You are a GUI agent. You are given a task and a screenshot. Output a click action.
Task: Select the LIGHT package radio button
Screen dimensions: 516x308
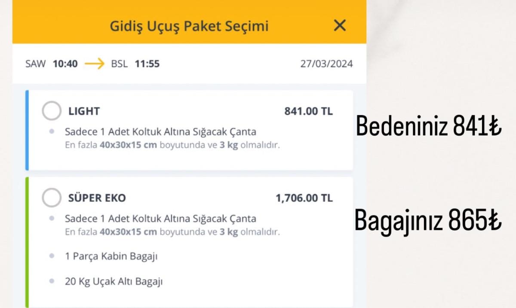[52, 111]
